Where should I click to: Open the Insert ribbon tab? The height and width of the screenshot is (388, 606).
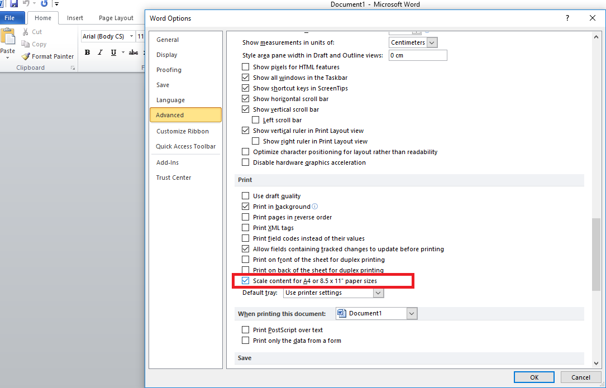75,18
